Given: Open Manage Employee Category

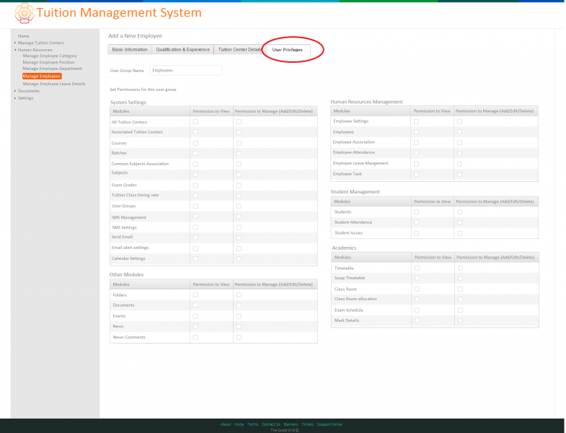Looking at the screenshot, I should (x=50, y=56).
